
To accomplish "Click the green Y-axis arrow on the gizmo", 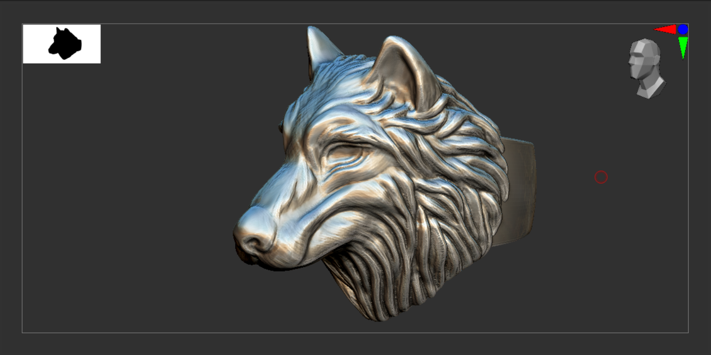I will [684, 48].
